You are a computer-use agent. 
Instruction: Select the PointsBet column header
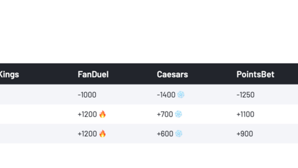[256, 74]
